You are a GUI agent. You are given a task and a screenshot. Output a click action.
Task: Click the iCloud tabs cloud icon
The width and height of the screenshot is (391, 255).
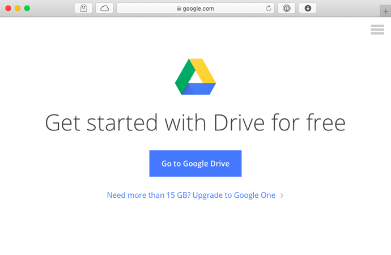104,8
